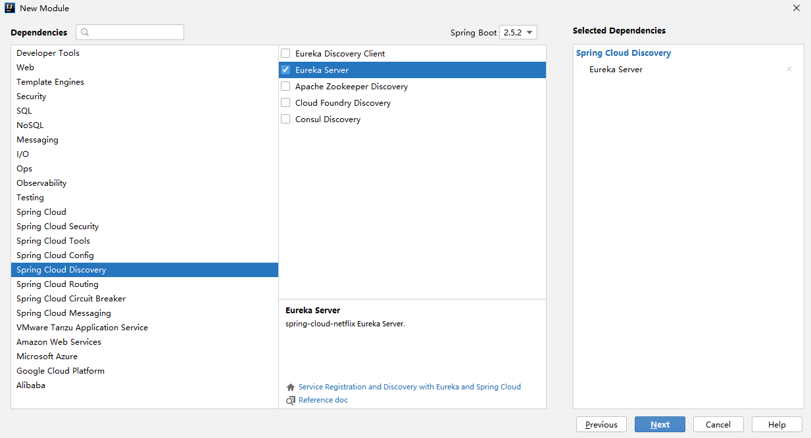This screenshot has width=811, height=438.
Task: Open Help for this dialog
Action: point(777,424)
